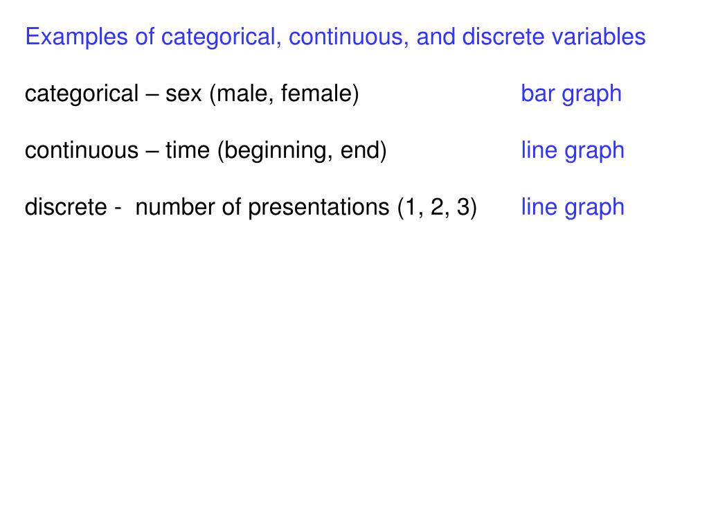Image resolution: width=709 pixels, height=532 pixels.
Task: Click the word "(male," in the first row
Action: point(242,94)
